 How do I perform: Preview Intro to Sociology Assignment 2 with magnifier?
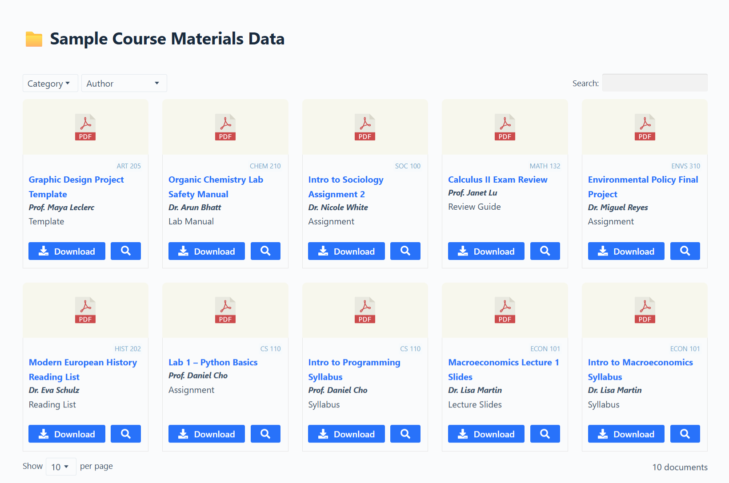coord(405,251)
